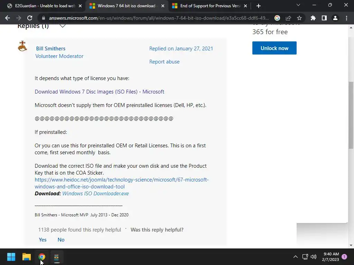Open Download Windows 7 Disc Images link
Screen dimensions: 354x265
[x=99, y=92]
